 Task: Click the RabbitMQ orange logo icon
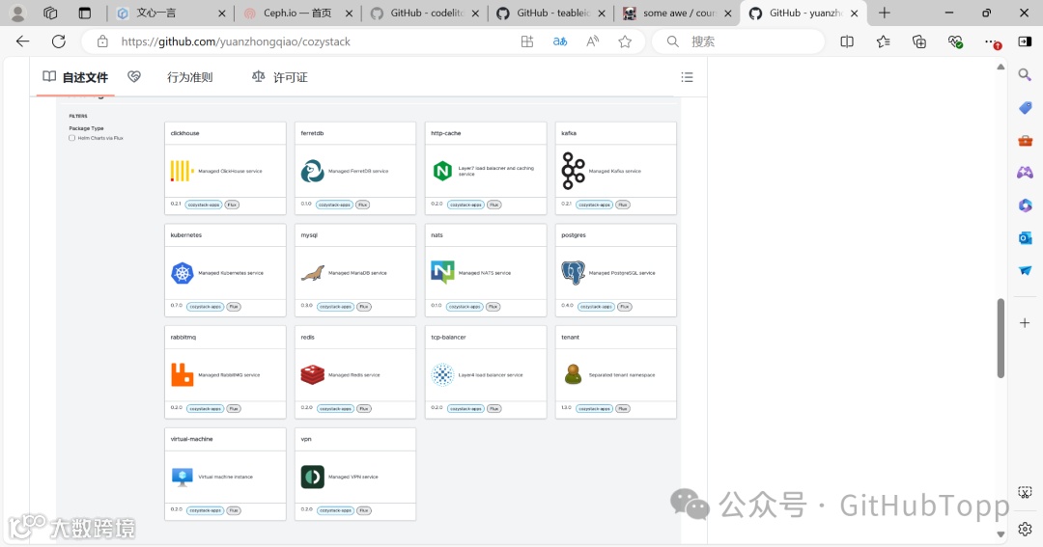pyautogui.click(x=182, y=375)
